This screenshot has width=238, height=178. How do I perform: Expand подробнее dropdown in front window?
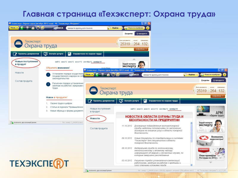(218, 96)
